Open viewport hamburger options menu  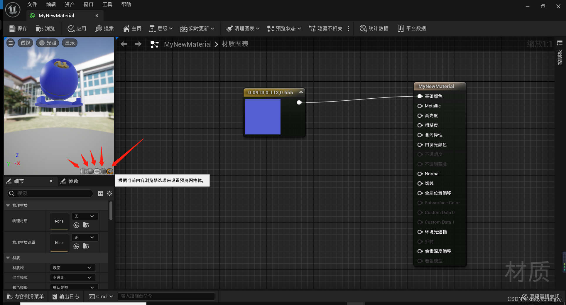coord(11,43)
